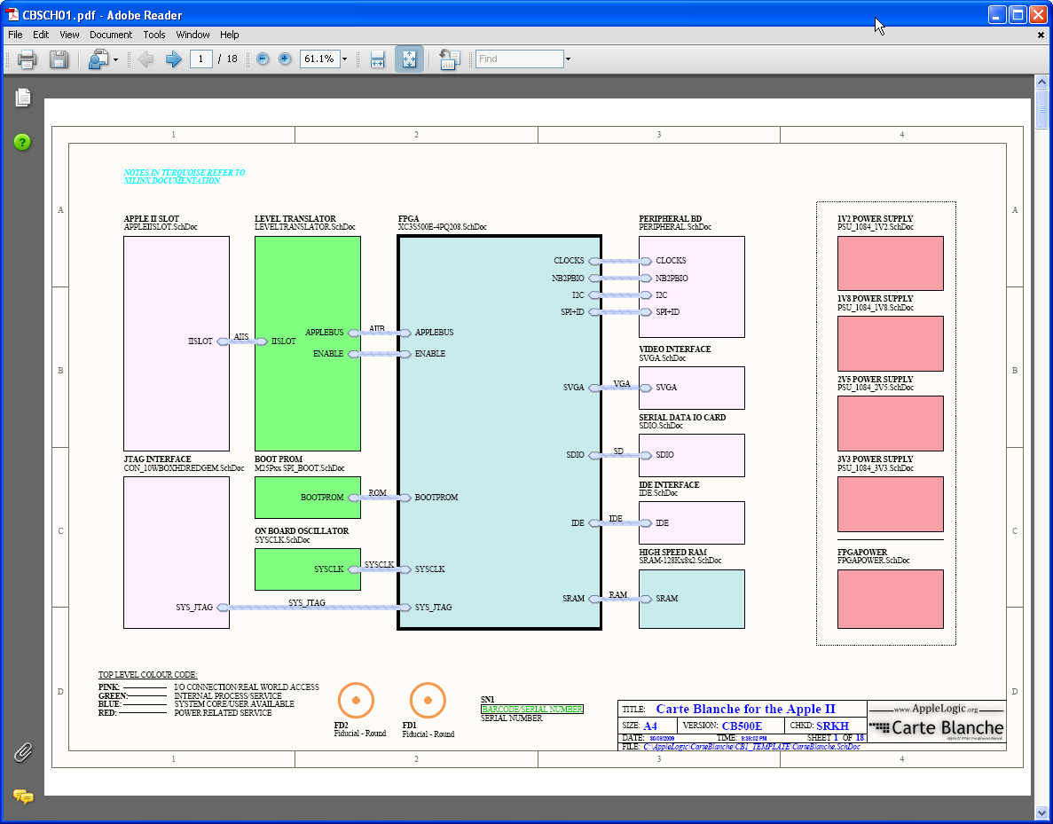Click the vertical scrollbar down arrow
Image resolution: width=1053 pixels, height=824 pixels.
1041,812
